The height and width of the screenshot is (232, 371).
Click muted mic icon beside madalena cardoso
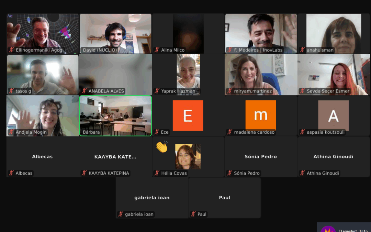pyautogui.click(x=230, y=132)
